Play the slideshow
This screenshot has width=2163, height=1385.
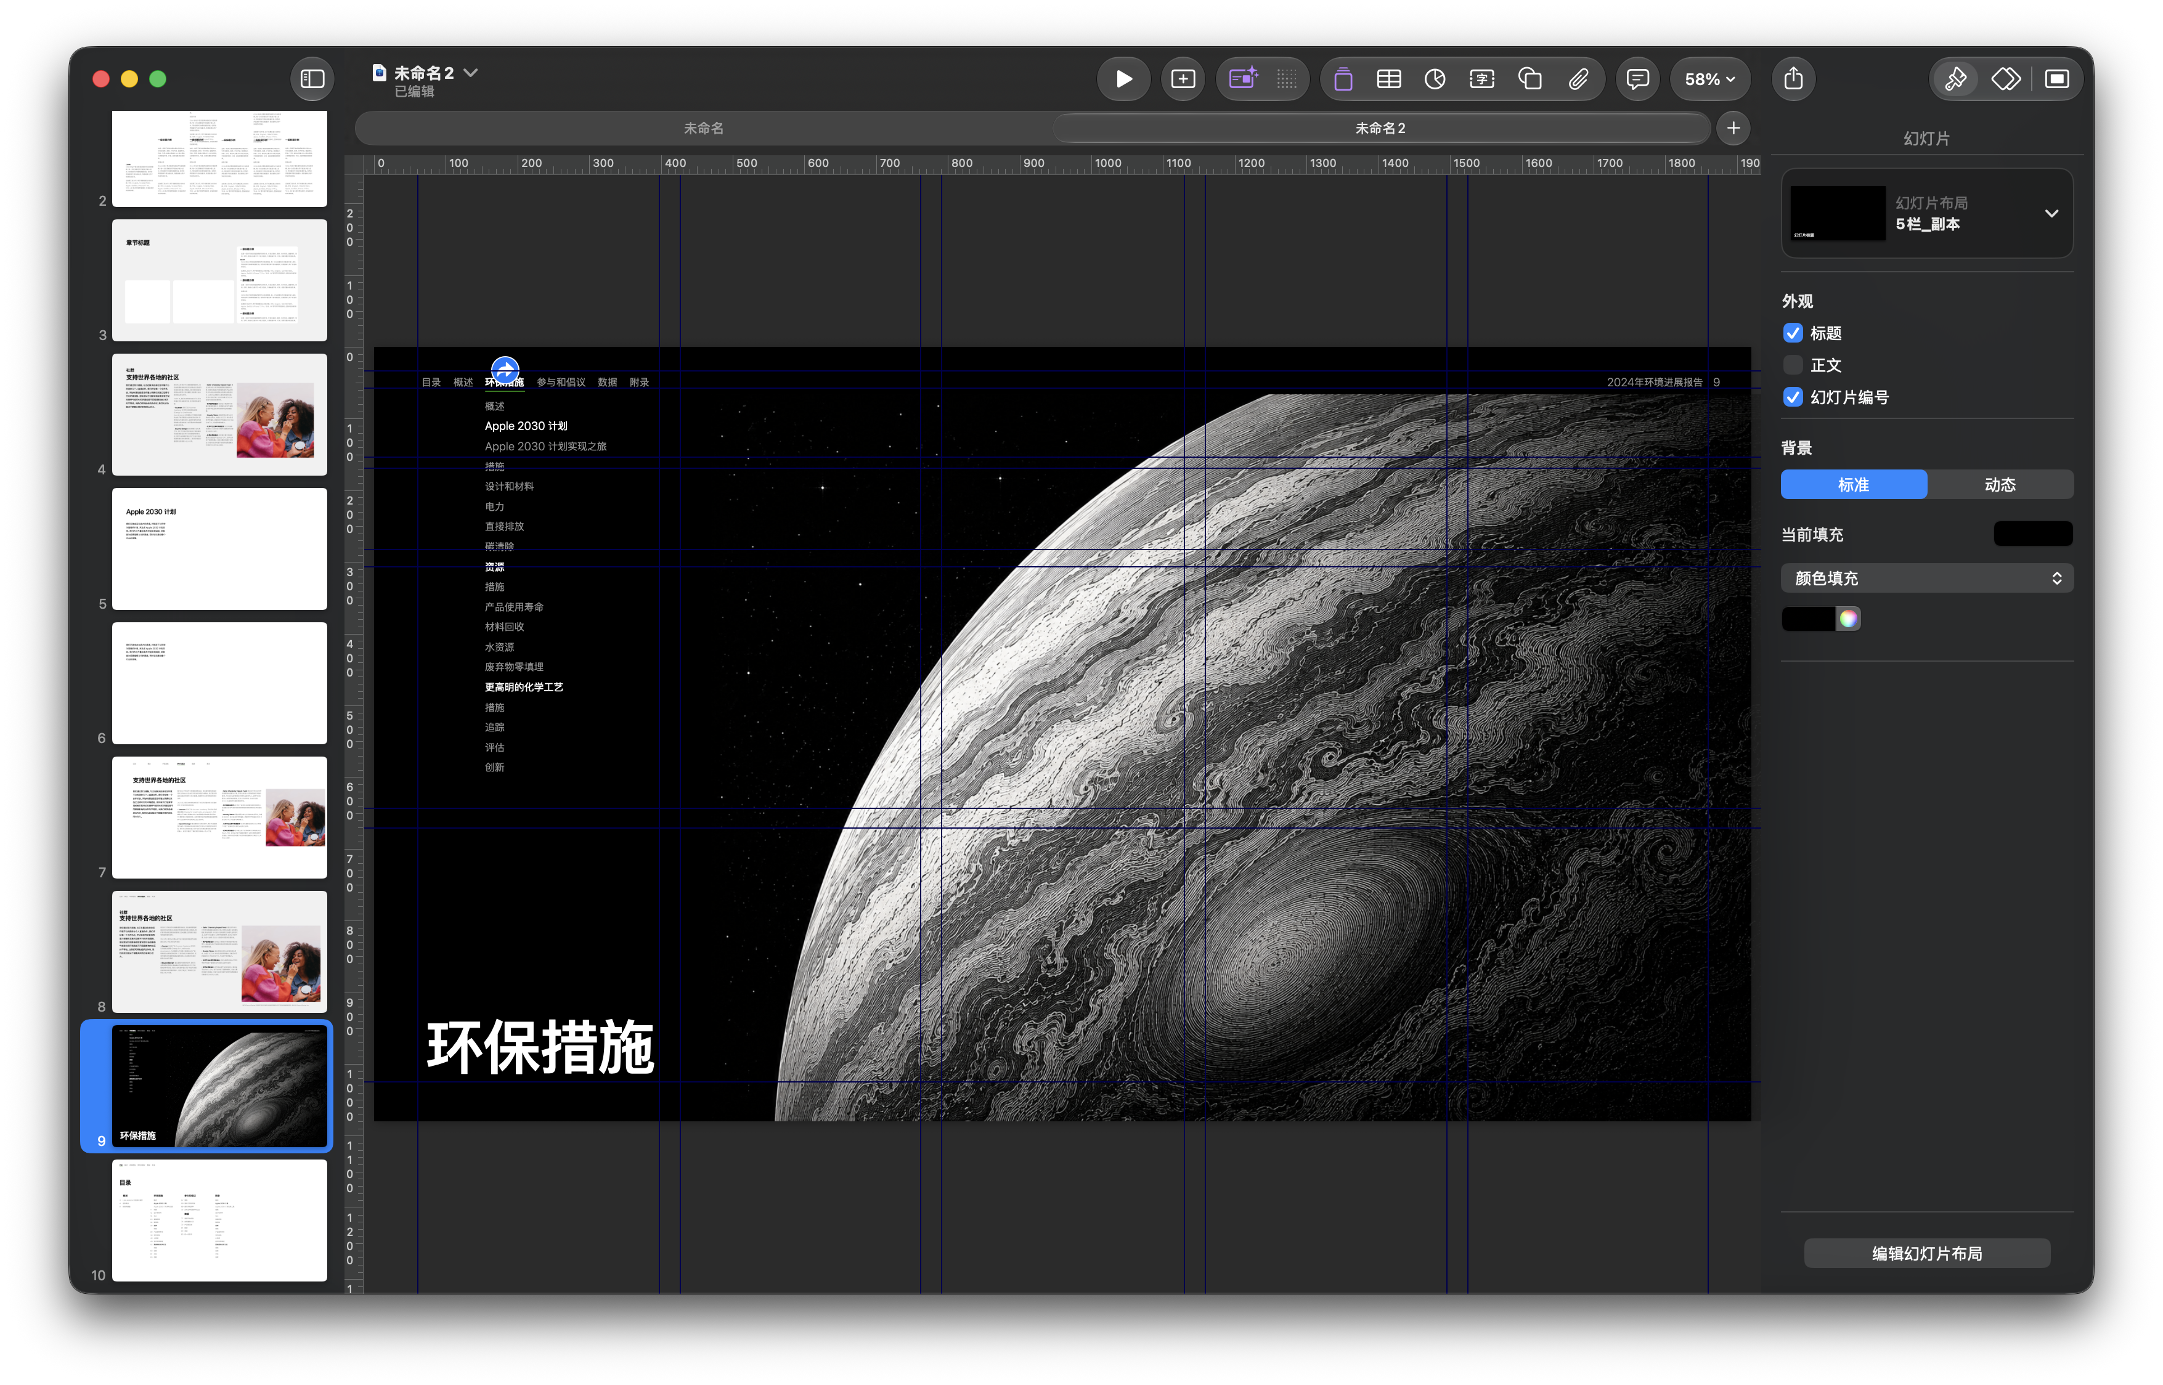click(x=1123, y=79)
